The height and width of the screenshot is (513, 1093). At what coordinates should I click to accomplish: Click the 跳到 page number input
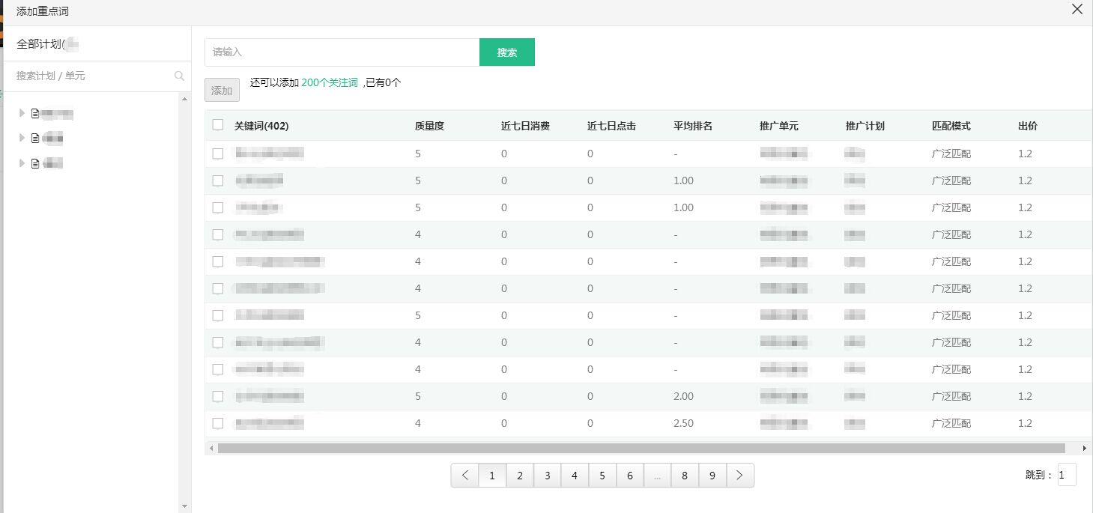[1067, 475]
